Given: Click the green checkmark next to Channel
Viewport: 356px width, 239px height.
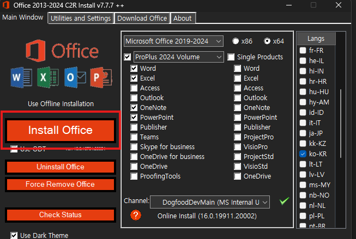Looking at the screenshot, I should 284,201.
